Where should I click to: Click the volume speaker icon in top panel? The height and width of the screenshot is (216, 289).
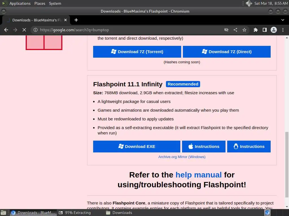(249, 3)
